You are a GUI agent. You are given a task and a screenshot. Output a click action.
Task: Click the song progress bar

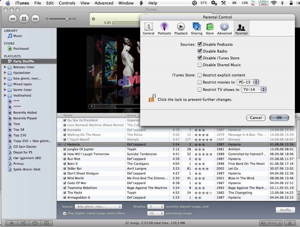click(126, 23)
